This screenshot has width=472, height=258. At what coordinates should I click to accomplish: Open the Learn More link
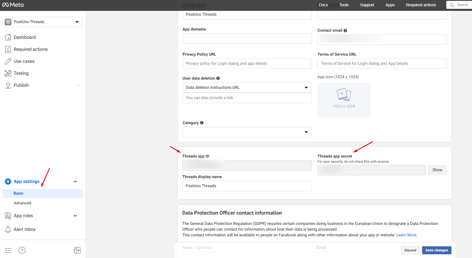(x=406, y=235)
